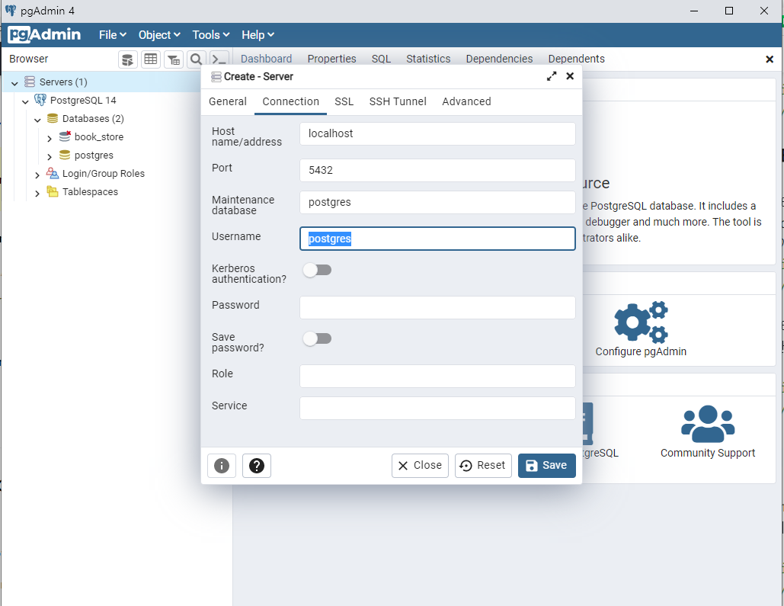Click the Username input field
The image size is (784, 606).
[x=437, y=239]
